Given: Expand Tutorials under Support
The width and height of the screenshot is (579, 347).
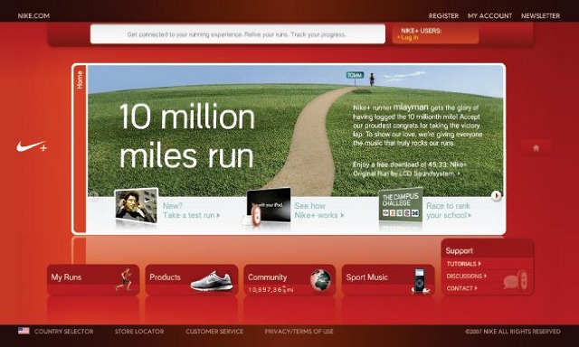Looking at the screenshot, I should [x=463, y=264].
